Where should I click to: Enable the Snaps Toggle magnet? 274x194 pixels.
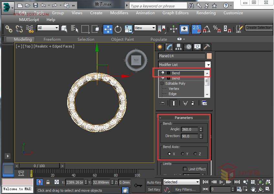point(196,29)
